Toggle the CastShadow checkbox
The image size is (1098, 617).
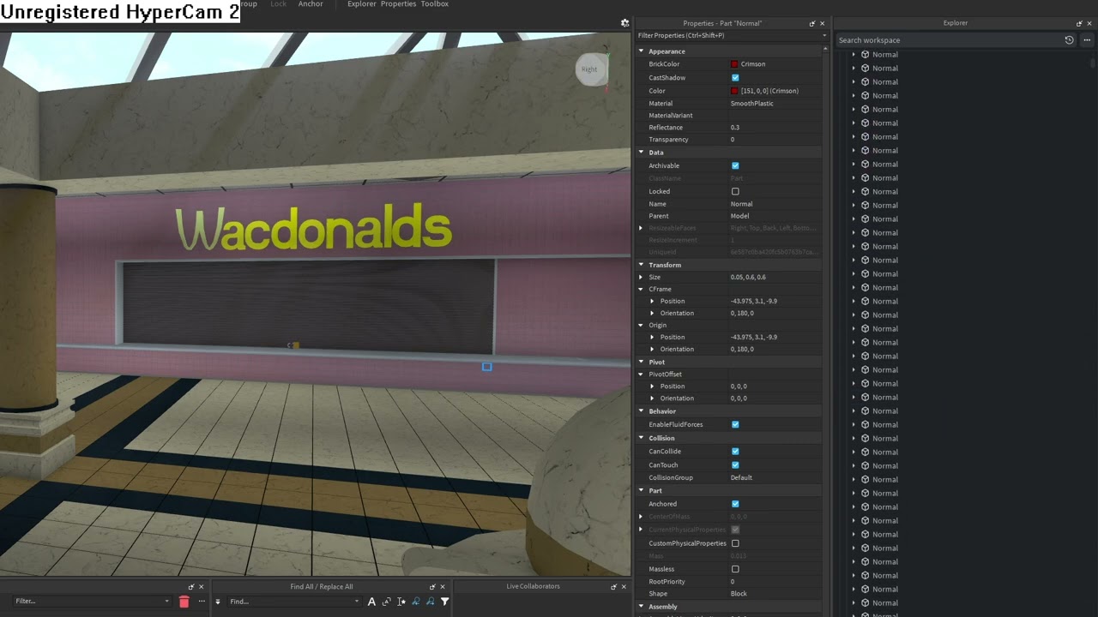(735, 78)
